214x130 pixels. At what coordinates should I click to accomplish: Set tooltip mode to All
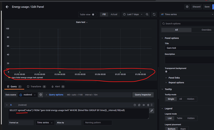coord(181,99)
